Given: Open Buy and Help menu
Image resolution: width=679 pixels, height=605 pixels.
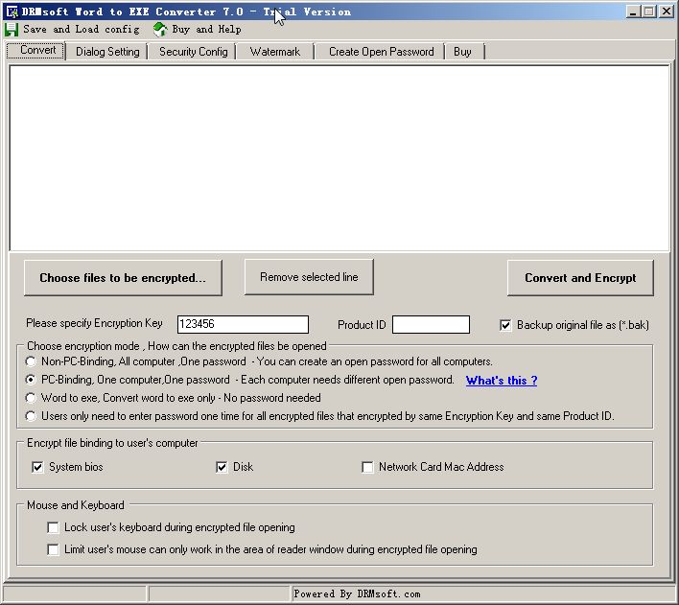Looking at the screenshot, I should (206, 29).
